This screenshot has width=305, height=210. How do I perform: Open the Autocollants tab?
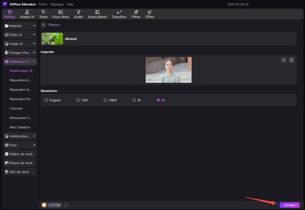(97, 14)
